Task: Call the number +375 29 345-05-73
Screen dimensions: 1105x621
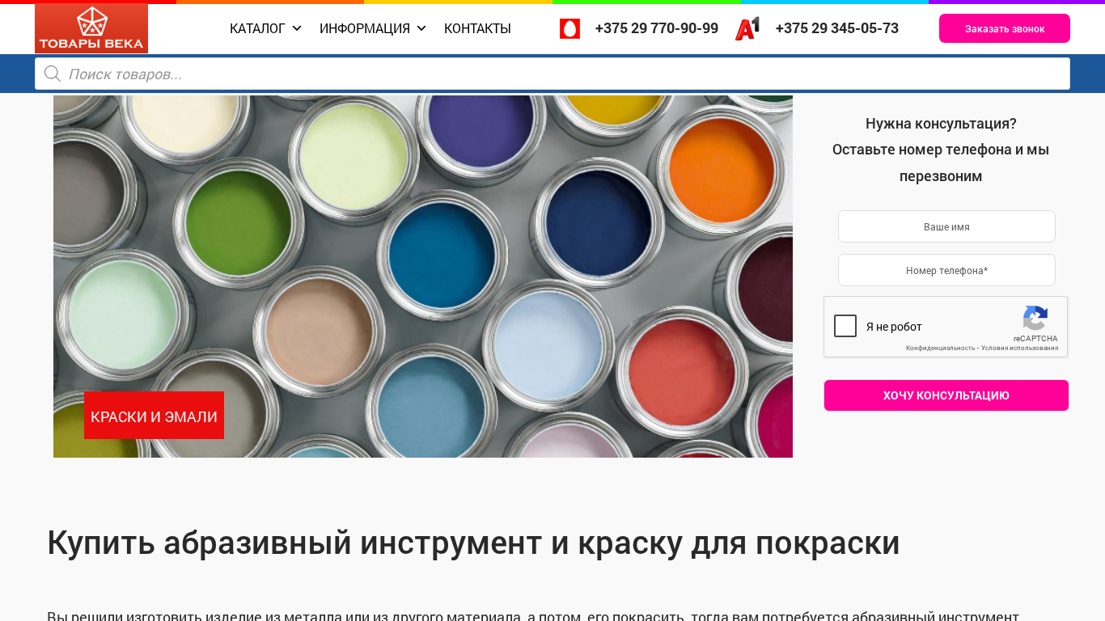Action: coord(837,28)
